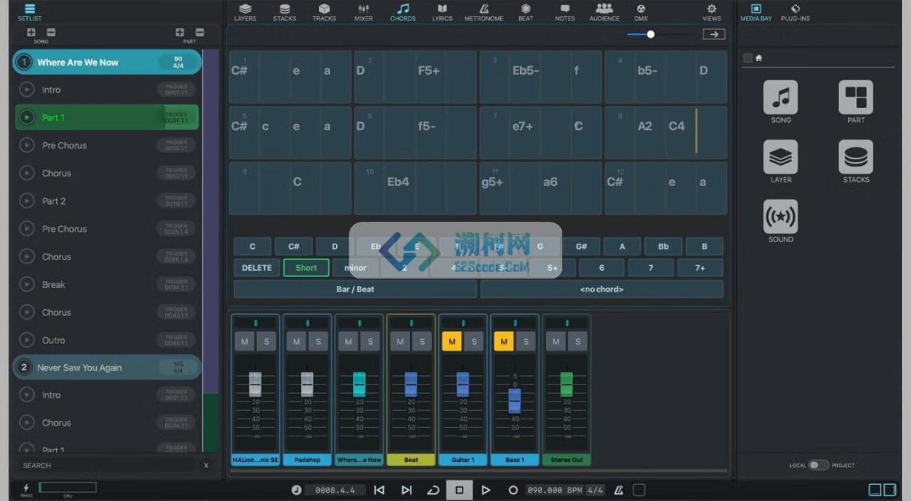This screenshot has width=911, height=501.
Task: Click the Stereo Out green fader
Action: pyautogui.click(x=567, y=384)
